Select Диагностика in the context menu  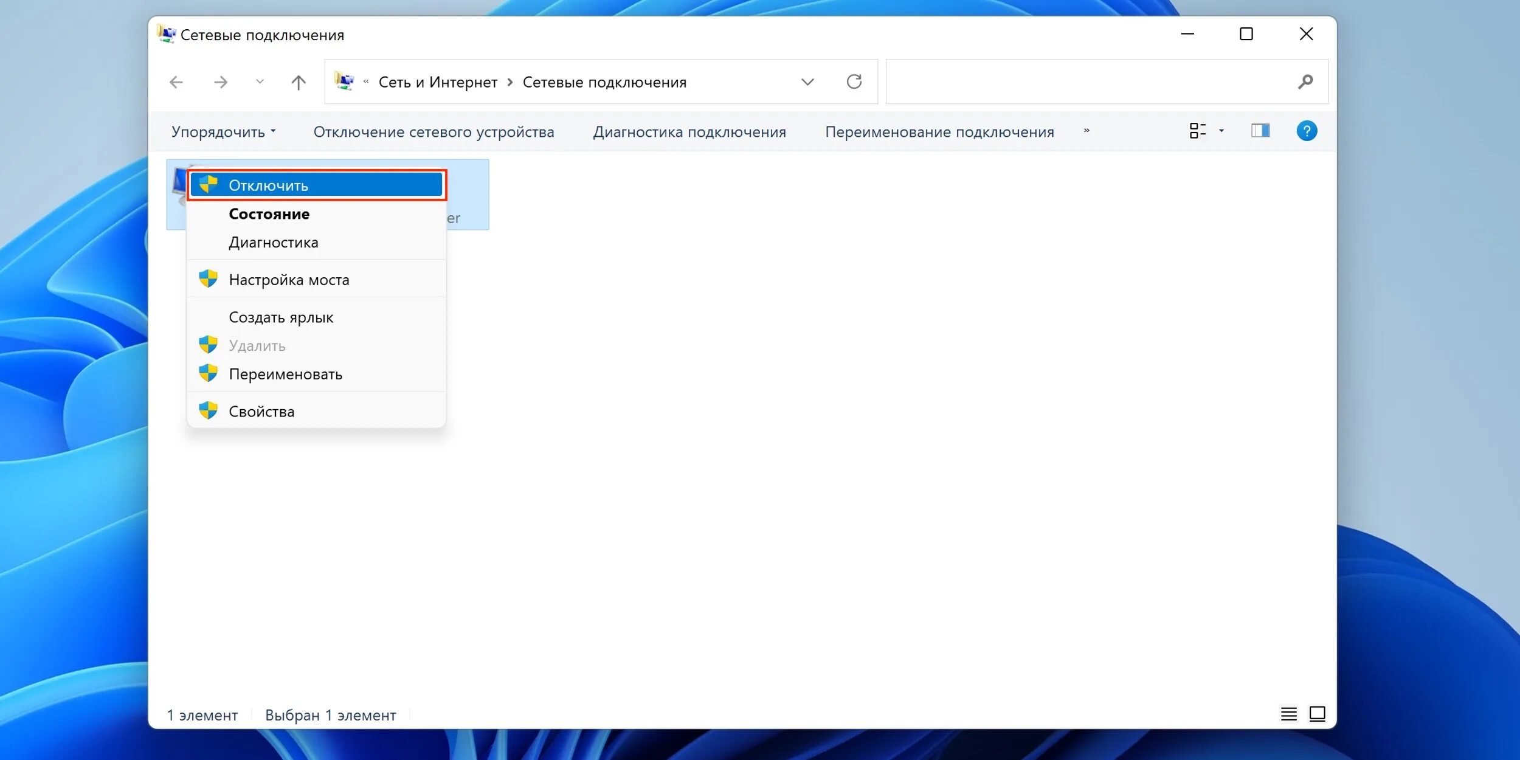pyautogui.click(x=316, y=243)
